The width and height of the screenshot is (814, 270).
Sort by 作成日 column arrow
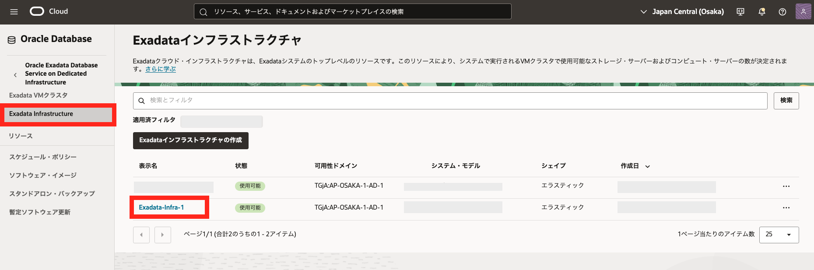click(x=648, y=166)
